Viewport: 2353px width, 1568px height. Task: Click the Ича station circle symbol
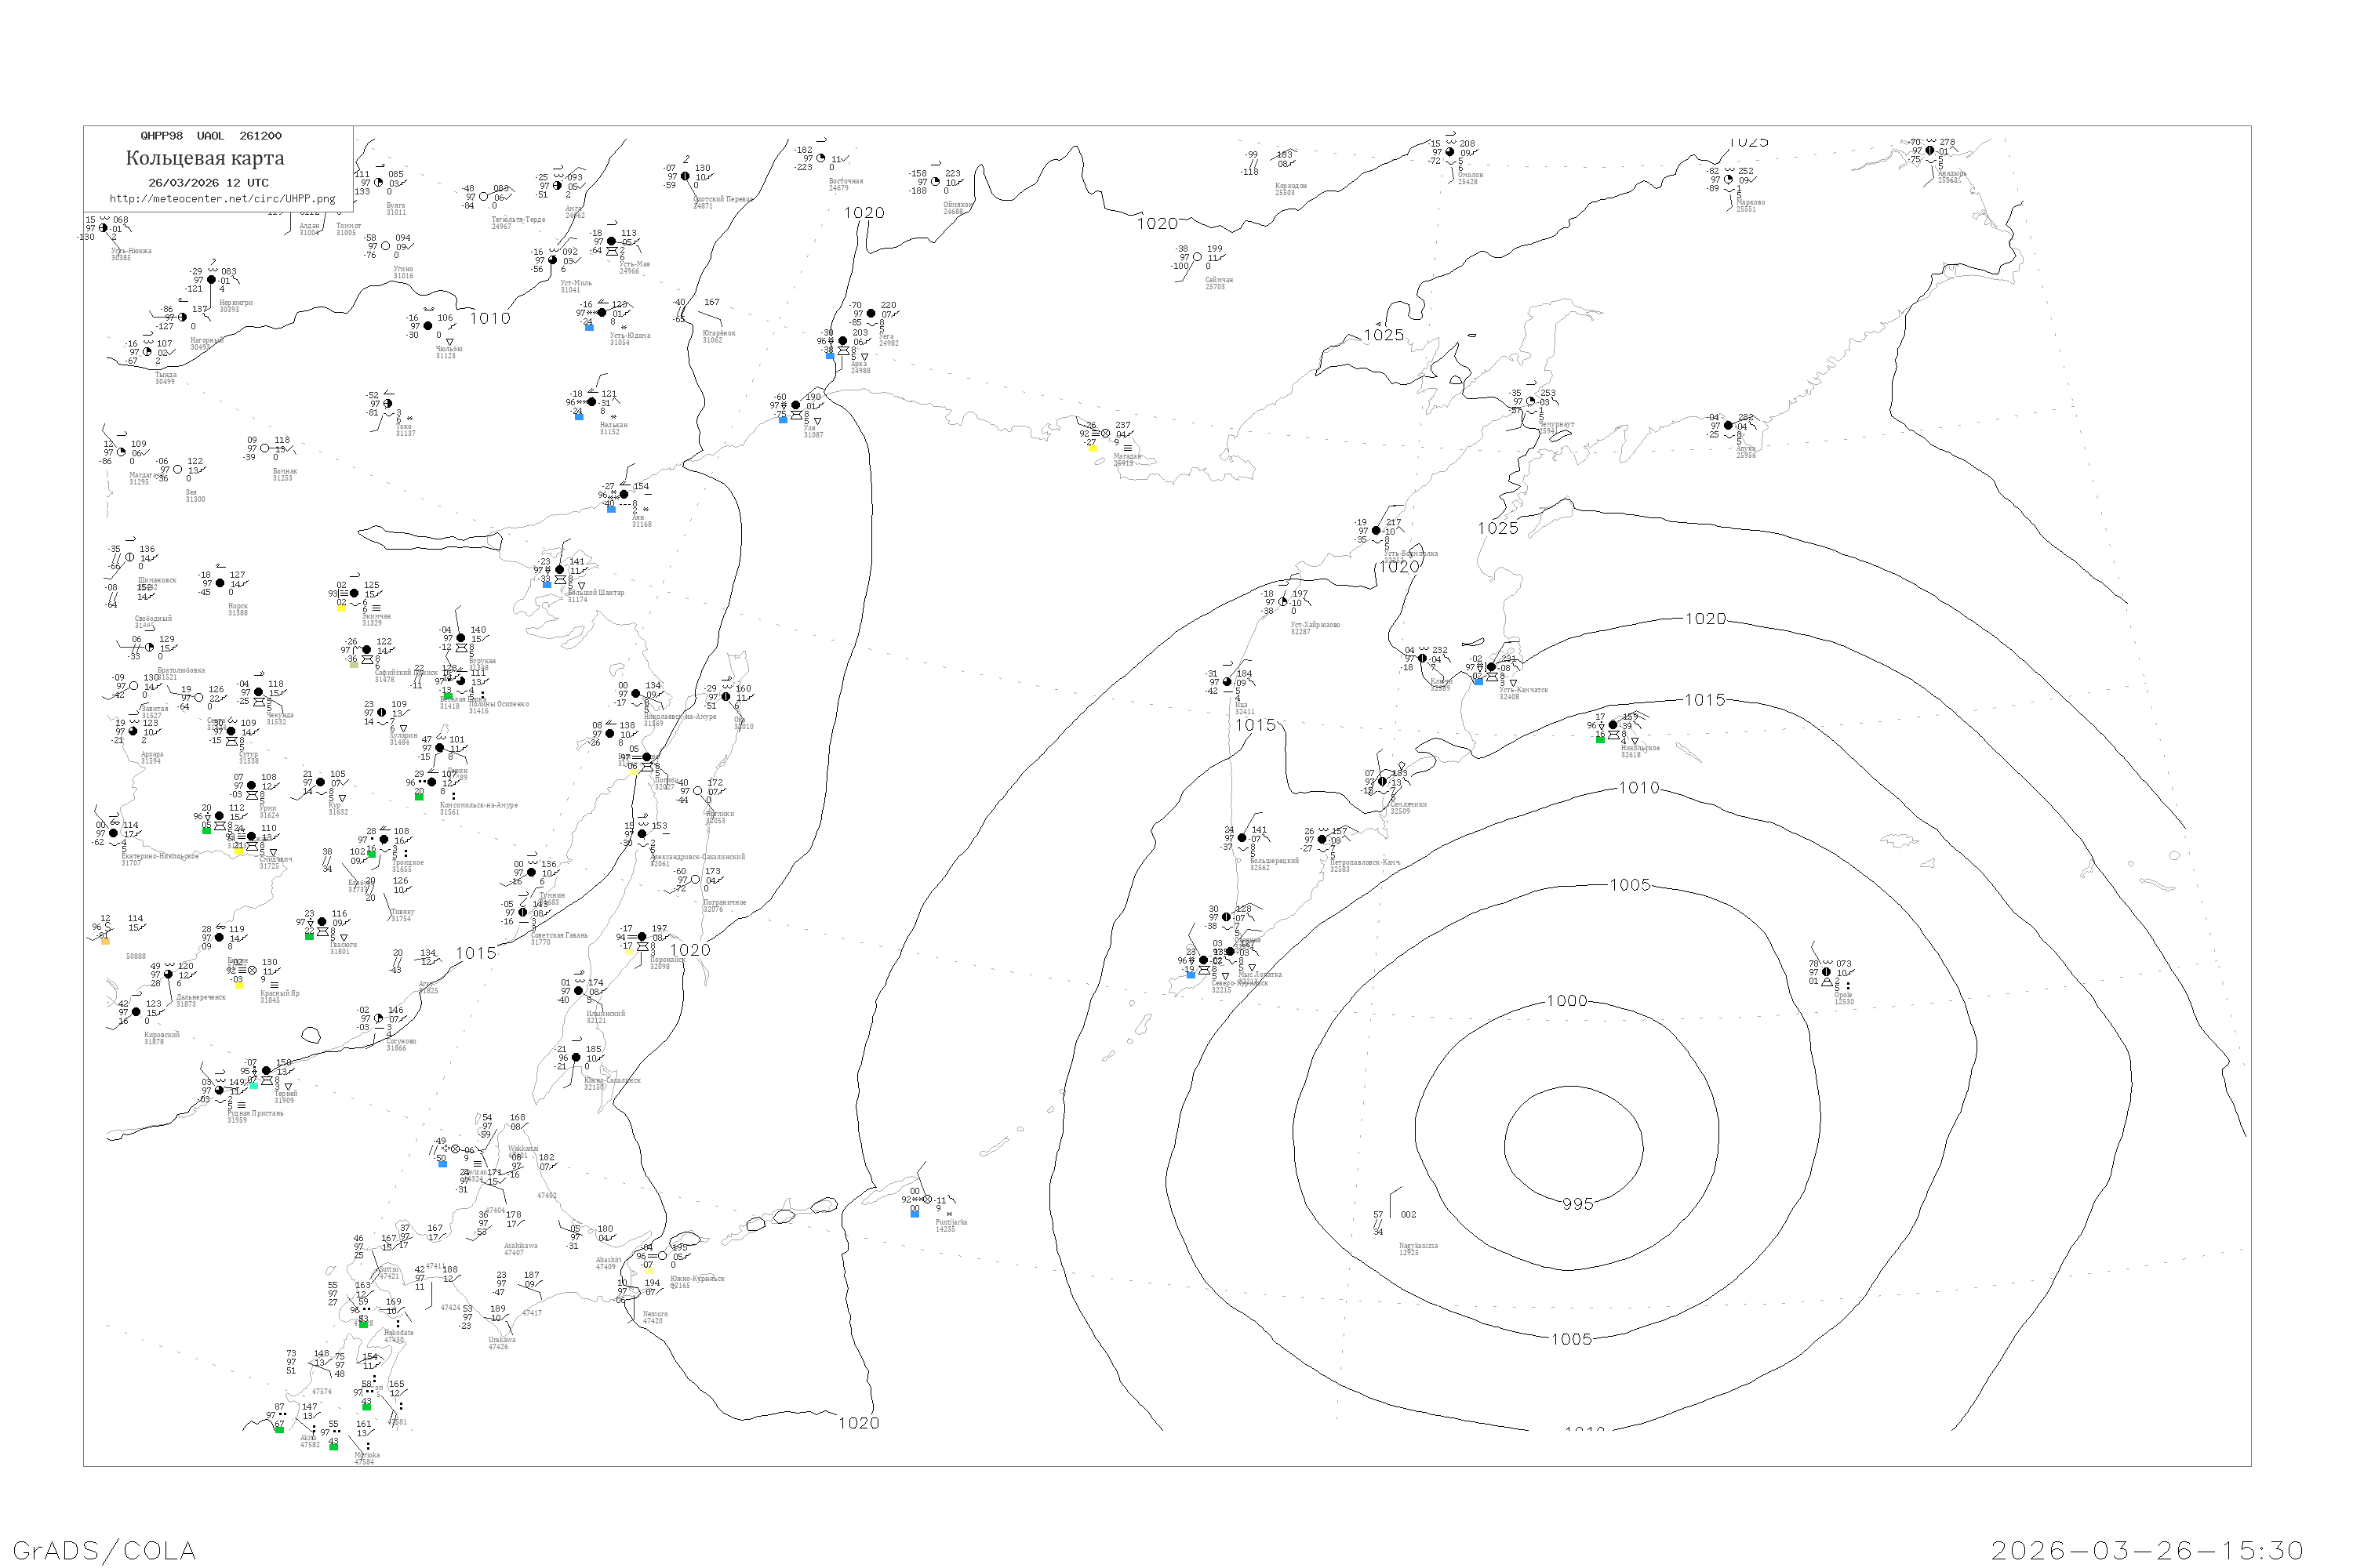point(1227,682)
